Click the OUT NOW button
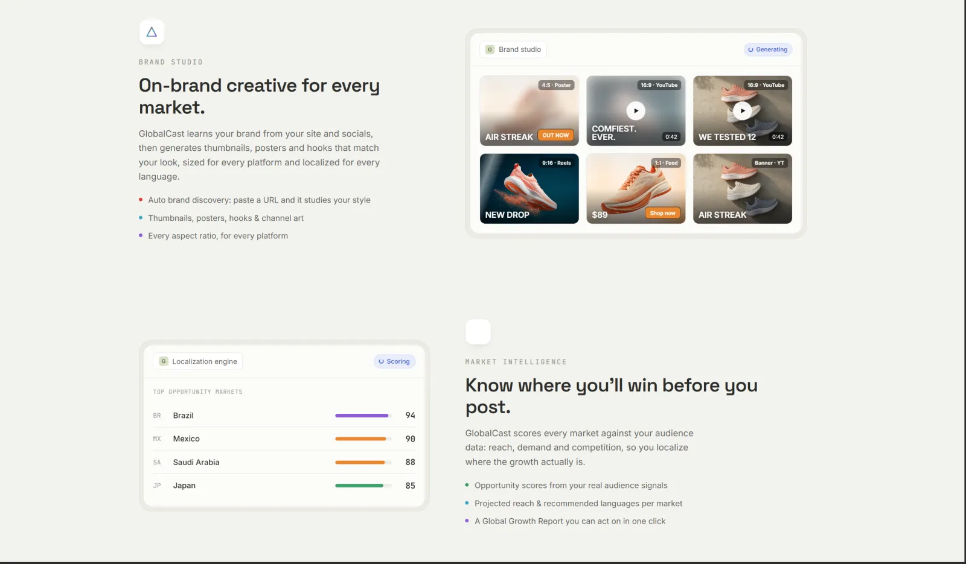The height and width of the screenshot is (564, 966). 555,136
